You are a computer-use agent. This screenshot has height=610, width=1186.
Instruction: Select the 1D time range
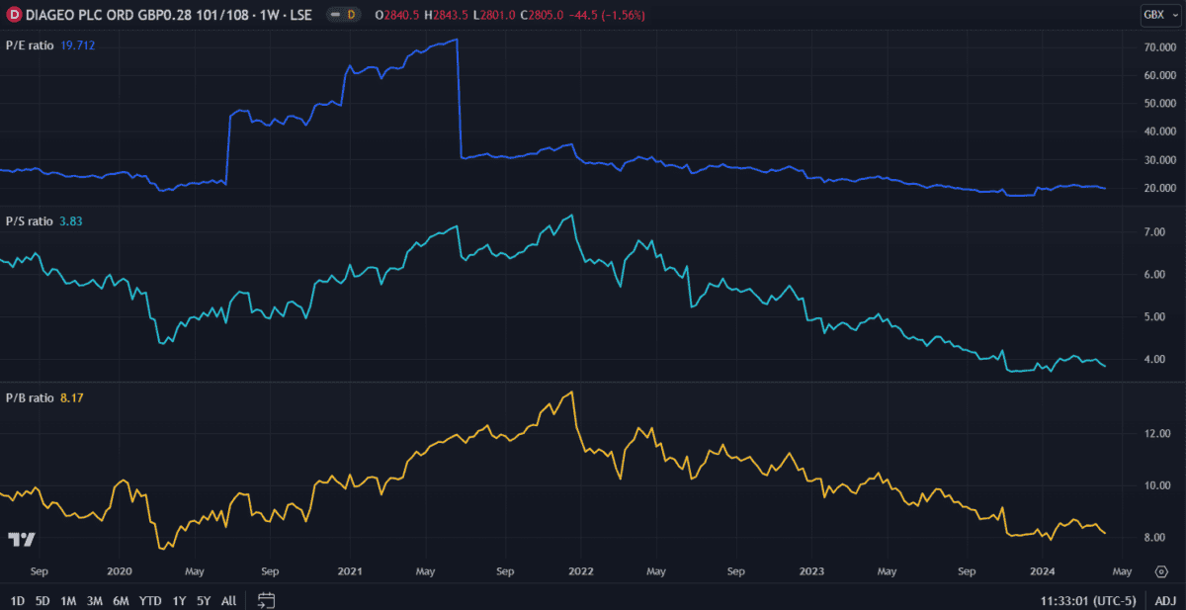pyautogui.click(x=17, y=600)
